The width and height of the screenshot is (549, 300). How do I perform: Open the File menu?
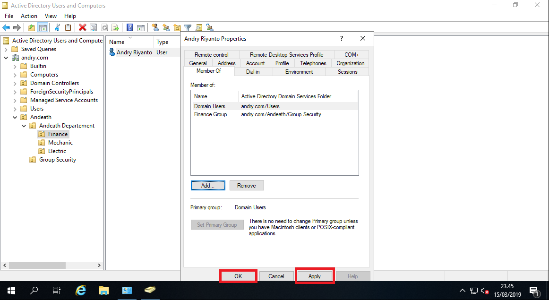click(9, 16)
